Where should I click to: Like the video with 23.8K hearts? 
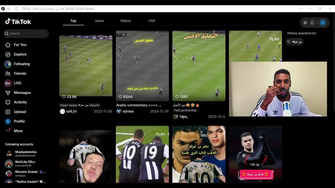tap(64, 97)
